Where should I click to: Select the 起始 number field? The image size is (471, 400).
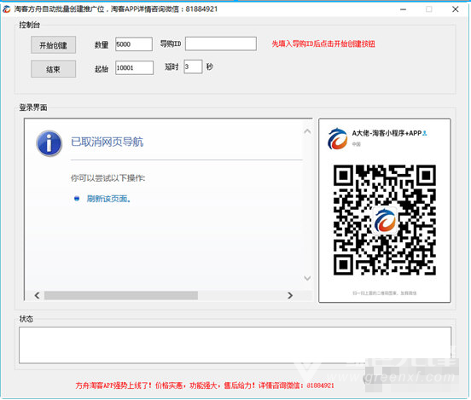(134, 67)
